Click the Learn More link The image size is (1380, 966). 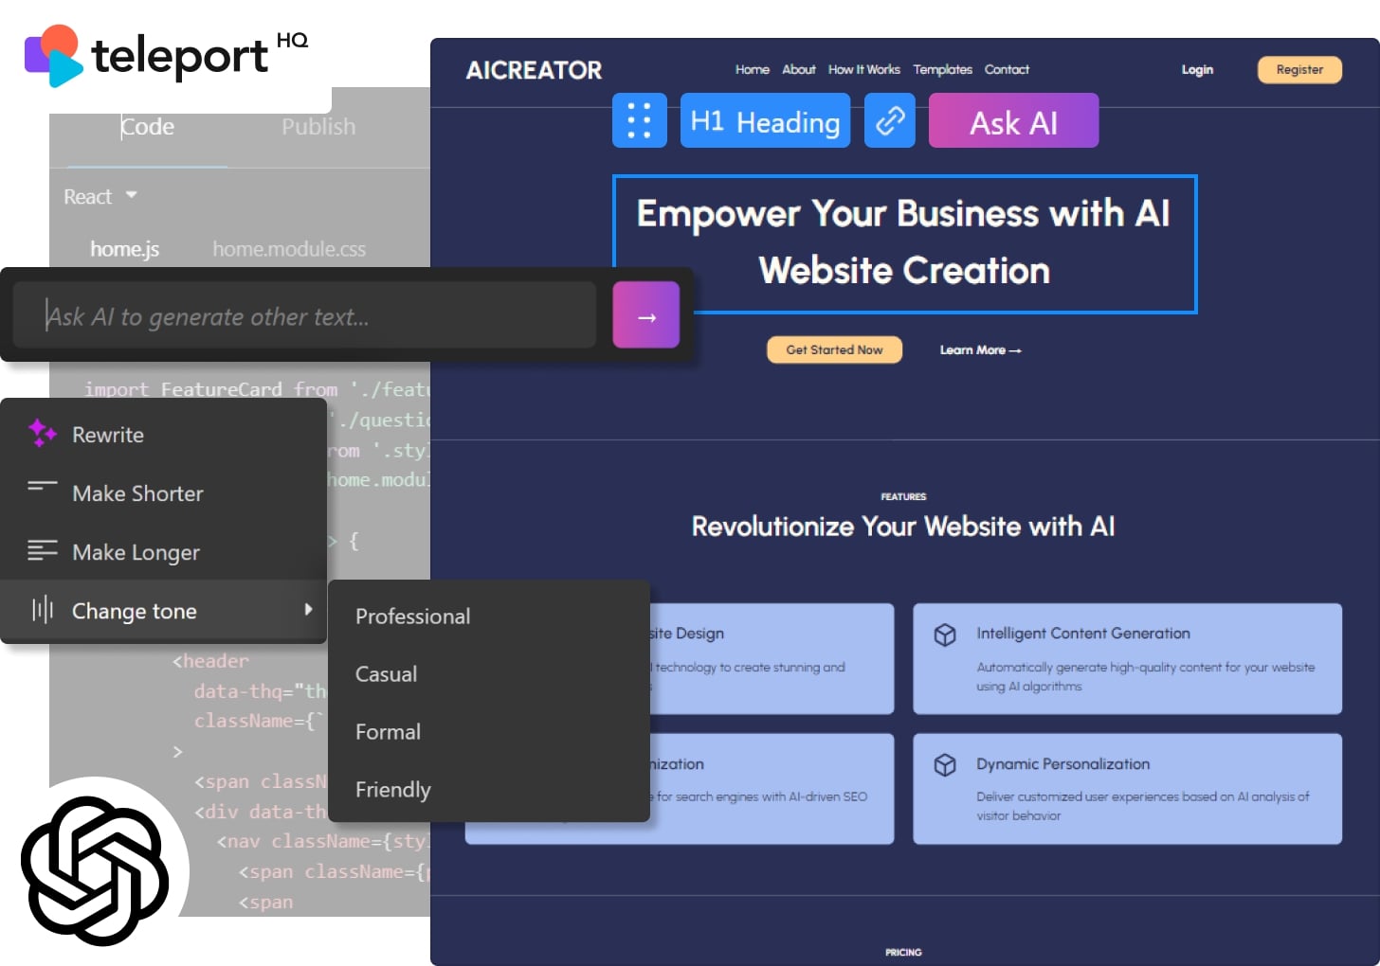(x=981, y=349)
